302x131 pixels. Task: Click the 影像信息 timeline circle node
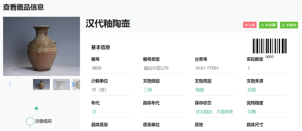click(x=30, y=121)
